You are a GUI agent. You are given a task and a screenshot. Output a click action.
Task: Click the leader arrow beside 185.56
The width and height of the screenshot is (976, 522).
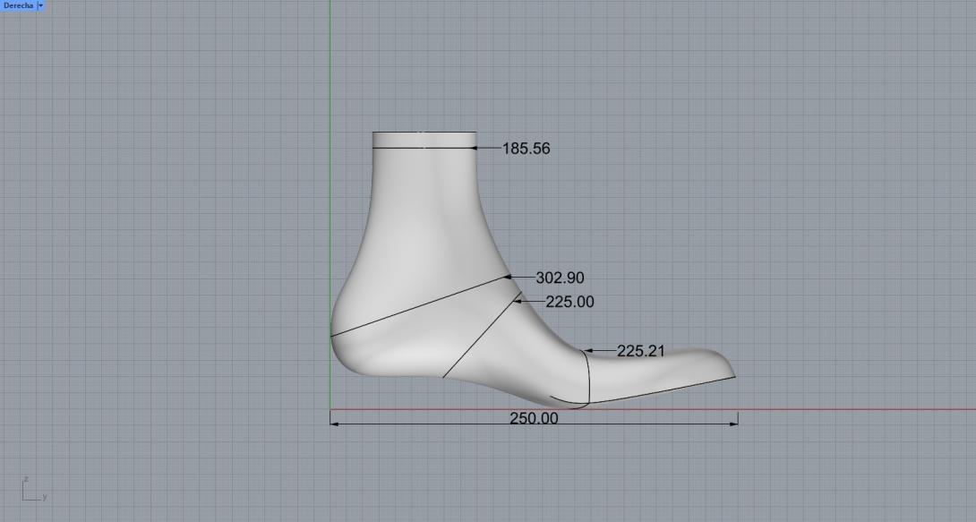click(478, 148)
